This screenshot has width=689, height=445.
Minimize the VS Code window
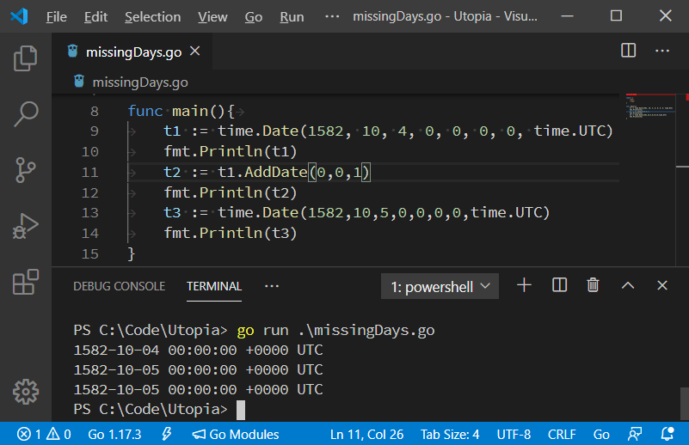click(x=567, y=16)
